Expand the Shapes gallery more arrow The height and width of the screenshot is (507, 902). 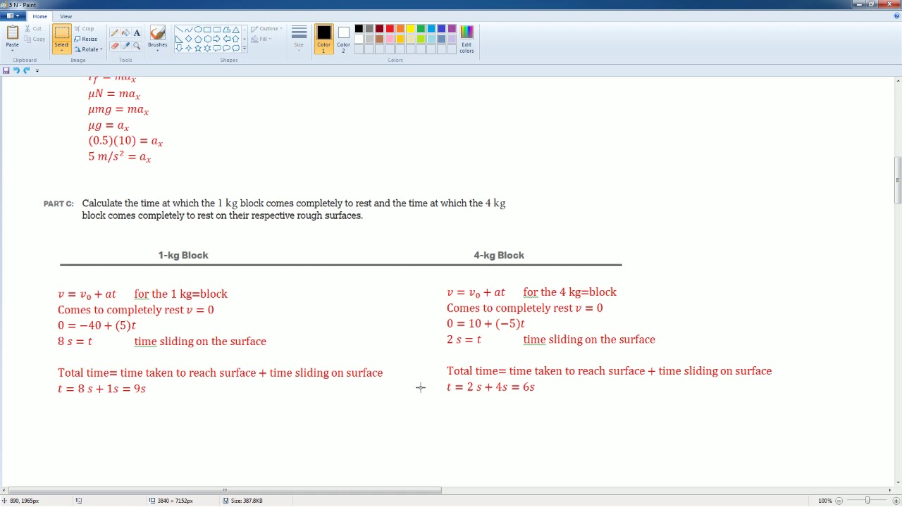[244, 48]
